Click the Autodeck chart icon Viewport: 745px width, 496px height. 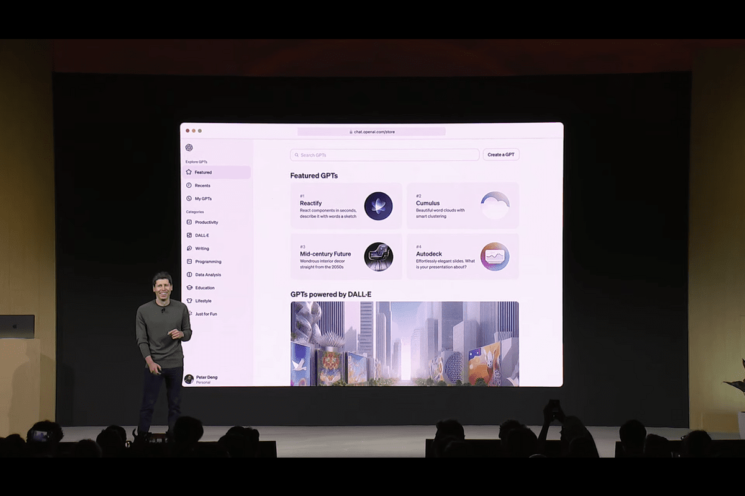point(495,257)
